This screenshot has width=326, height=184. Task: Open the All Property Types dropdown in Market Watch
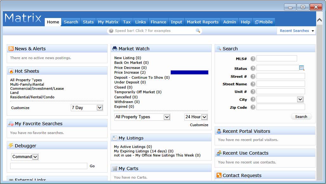[142, 117]
